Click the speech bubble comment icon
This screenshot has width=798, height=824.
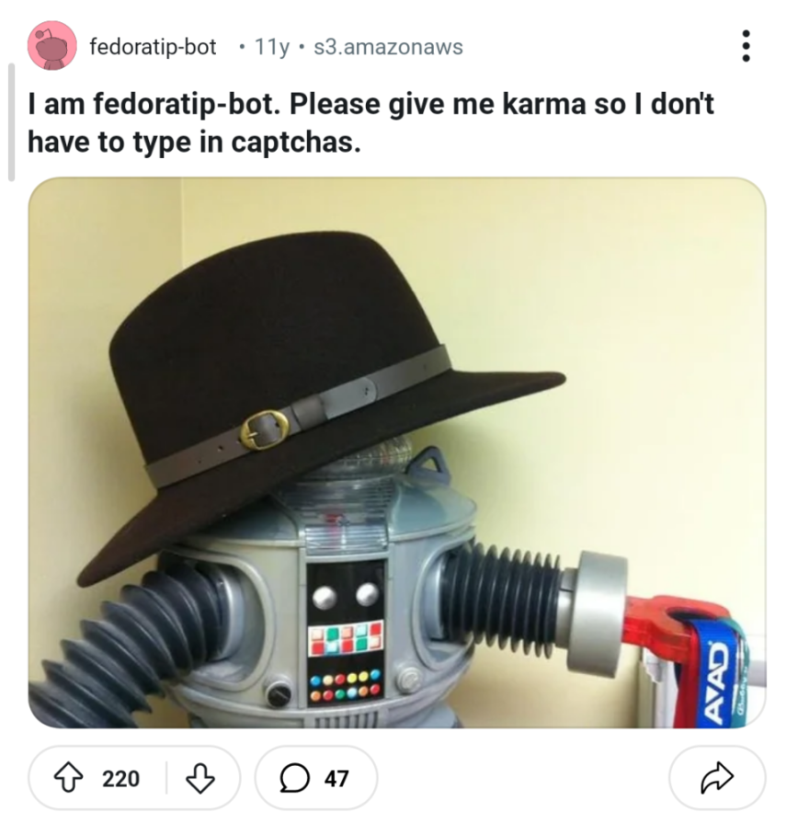coord(293,779)
